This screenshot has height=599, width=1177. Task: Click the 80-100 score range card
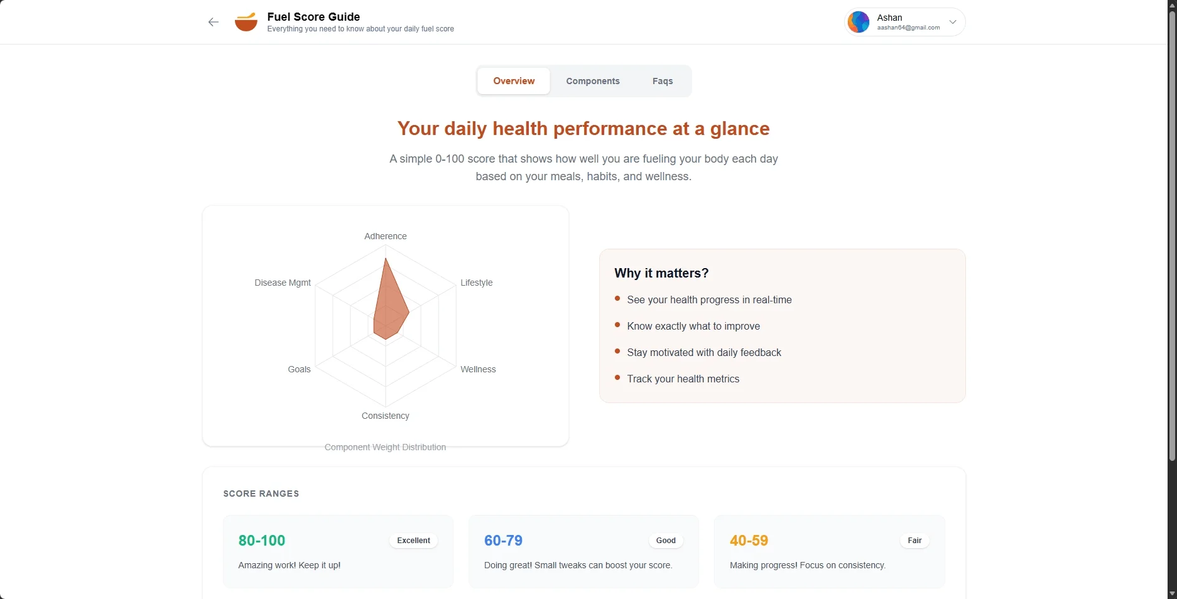[338, 552]
